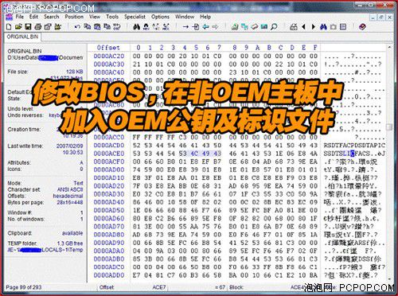Click the black right-pointing triangle icon
Viewport: 398px width, 296px height.
click(314, 27)
